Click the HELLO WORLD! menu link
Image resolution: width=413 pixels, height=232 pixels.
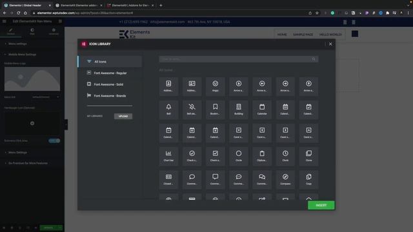coord(330,34)
